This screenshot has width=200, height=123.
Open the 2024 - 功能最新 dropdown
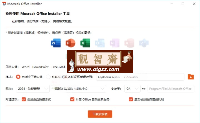33,89
